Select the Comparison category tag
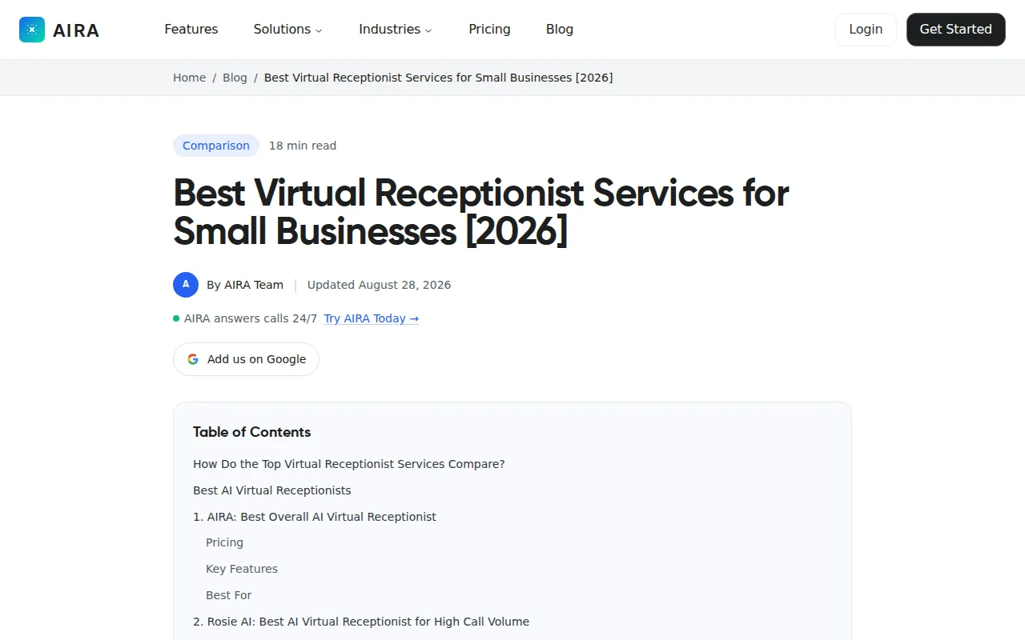The height and width of the screenshot is (640, 1025). coord(216,146)
